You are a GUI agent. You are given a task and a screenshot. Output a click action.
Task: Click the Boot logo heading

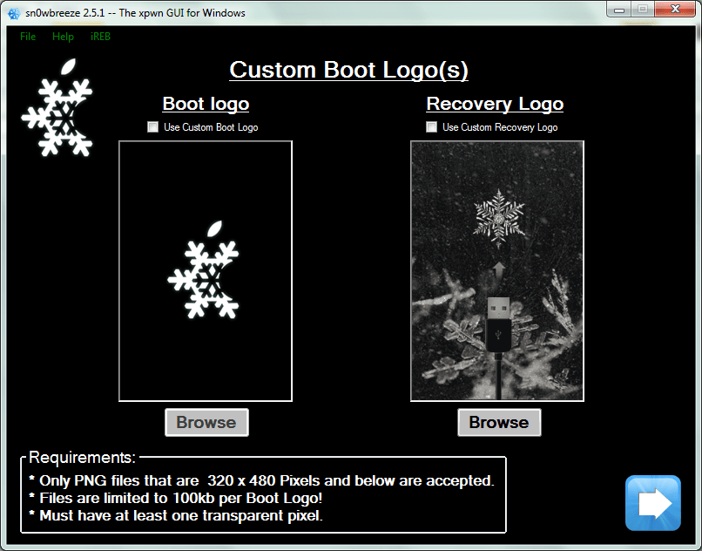206,104
